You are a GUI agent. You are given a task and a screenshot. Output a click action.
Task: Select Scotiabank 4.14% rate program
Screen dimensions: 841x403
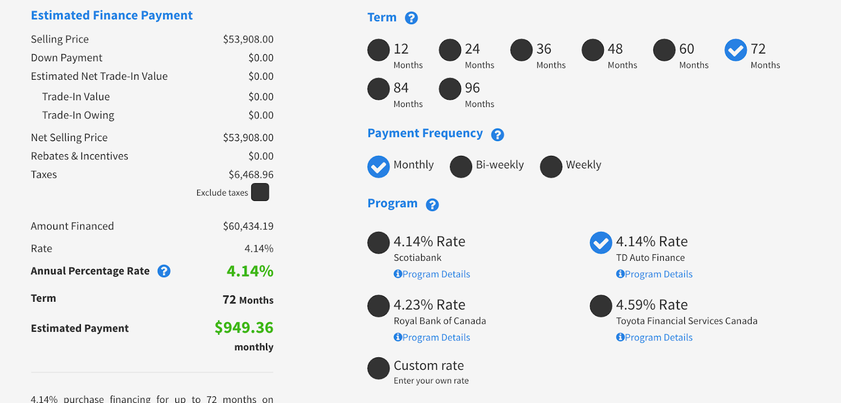(378, 243)
